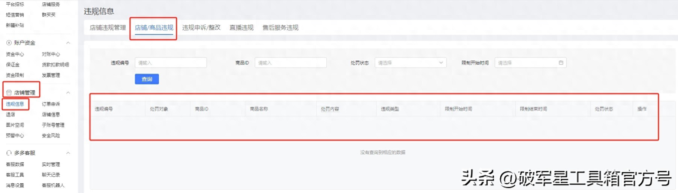Select the 店铺/商品违规 tab

pyautogui.click(x=154, y=28)
